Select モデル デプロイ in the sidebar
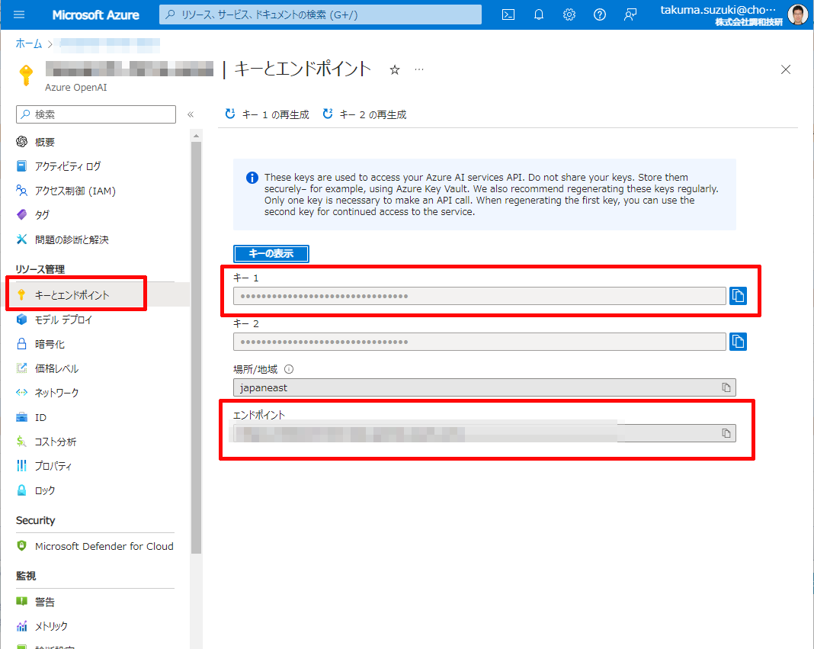 click(63, 320)
